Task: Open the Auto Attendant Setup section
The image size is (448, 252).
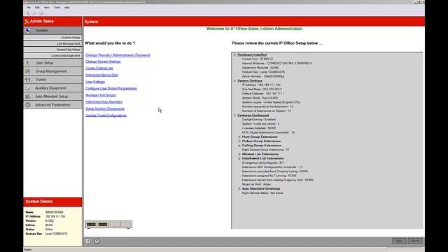Action: click(x=52, y=97)
